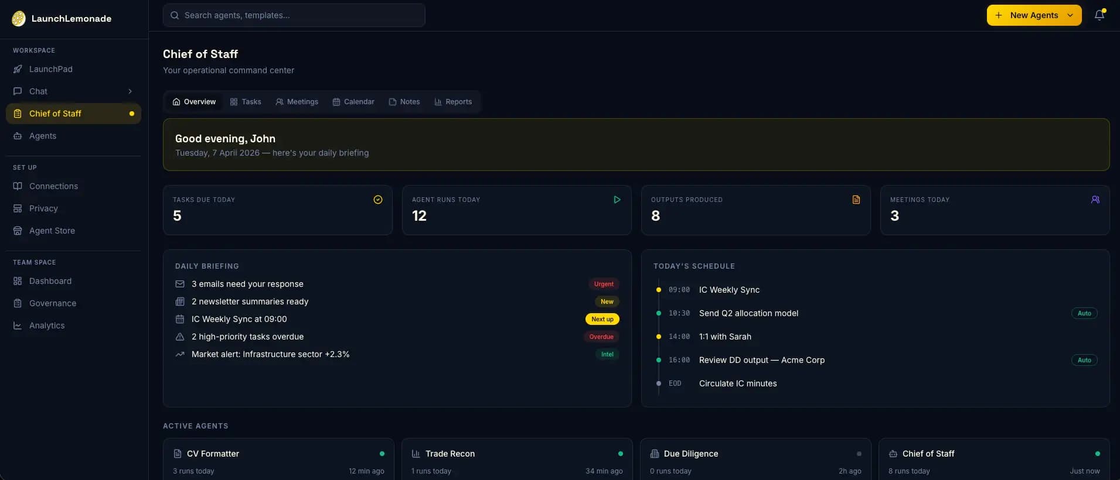
Task: Click the Chat bubble icon in sidebar
Action: 18,91
